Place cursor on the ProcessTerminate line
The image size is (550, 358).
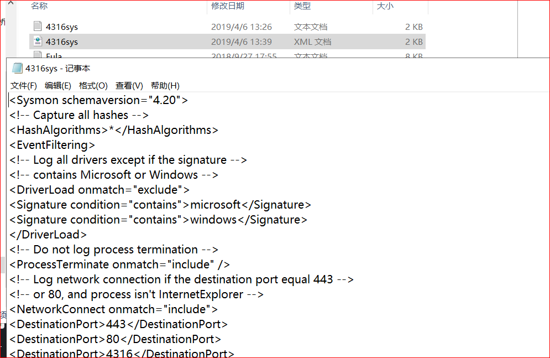pos(119,264)
